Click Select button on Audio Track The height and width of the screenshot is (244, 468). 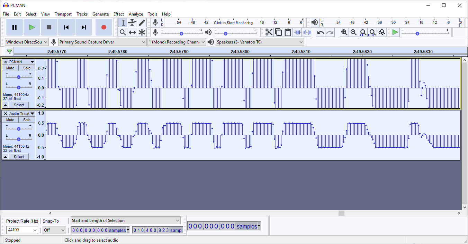click(x=19, y=157)
